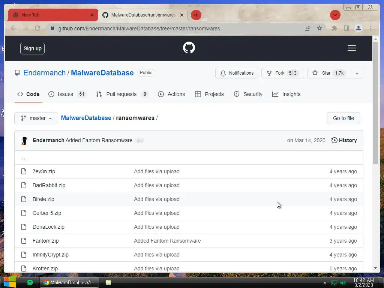Image resolution: width=384 pixels, height=288 pixels.
Task: Click the file icon beside DeriaLock.zip
Action: [24, 227]
